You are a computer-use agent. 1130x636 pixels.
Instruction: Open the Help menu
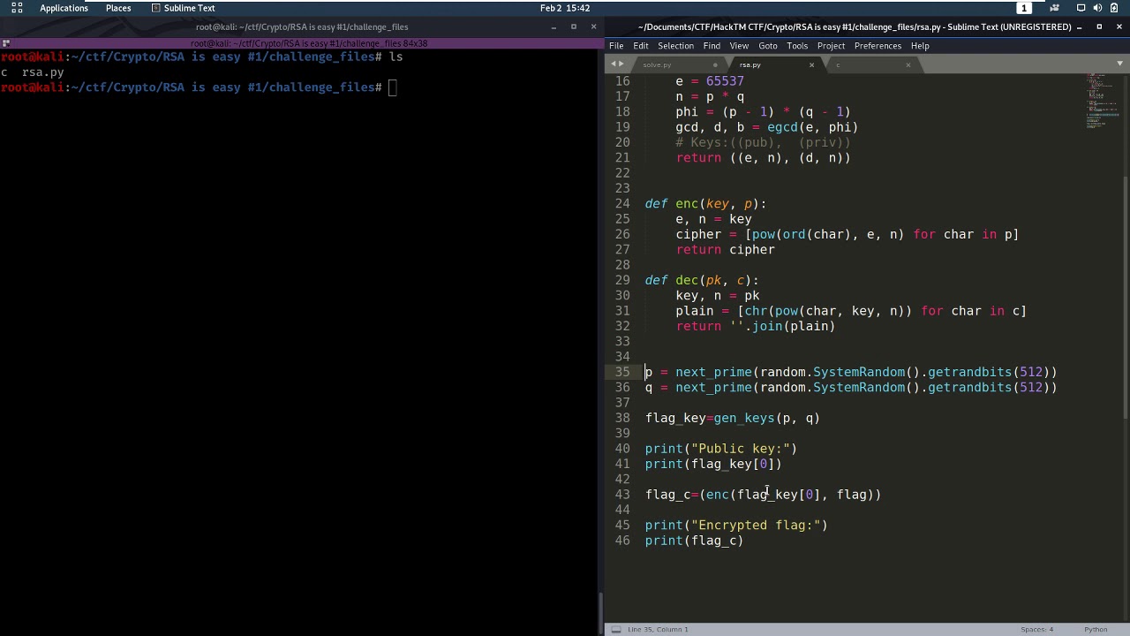pyautogui.click(x=920, y=46)
